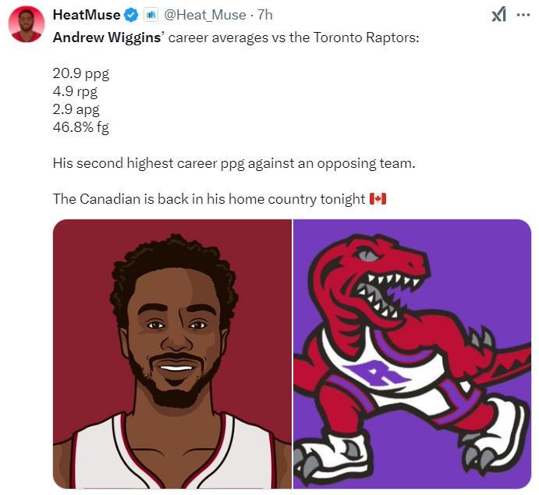Click the second highest career ppg sentence
The height and width of the screenshot is (495, 539).
pyautogui.click(x=235, y=164)
